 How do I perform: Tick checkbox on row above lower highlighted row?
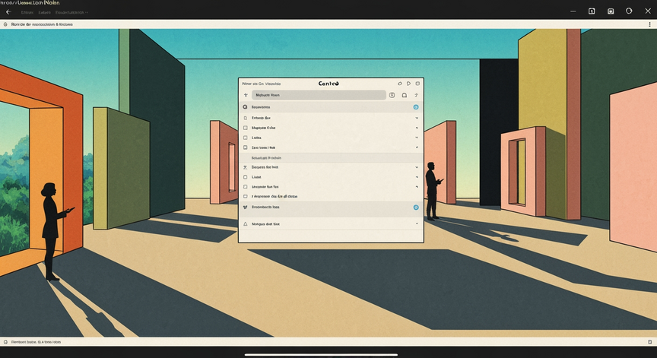click(245, 196)
